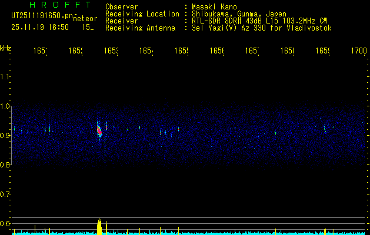370x235 pixels.
Task: Click the 0.8 frequency axis label
Action: (5, 165)
